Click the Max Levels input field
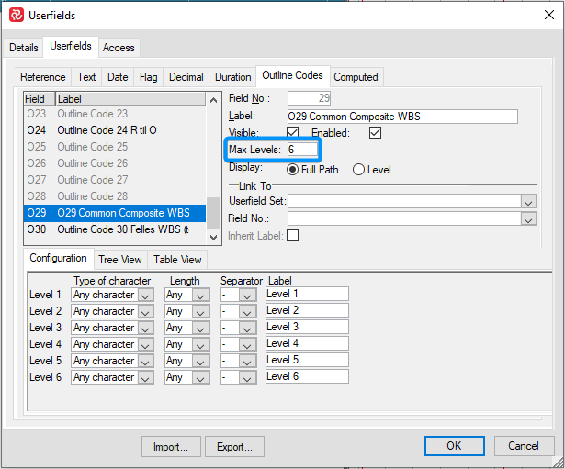565x469 pixels. click(x=302, y=150)
